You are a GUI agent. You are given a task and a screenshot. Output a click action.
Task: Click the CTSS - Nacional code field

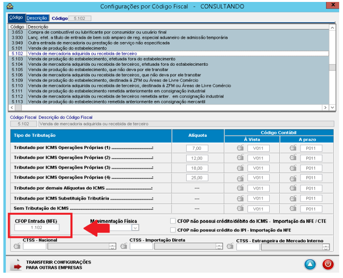click(35, 247)
